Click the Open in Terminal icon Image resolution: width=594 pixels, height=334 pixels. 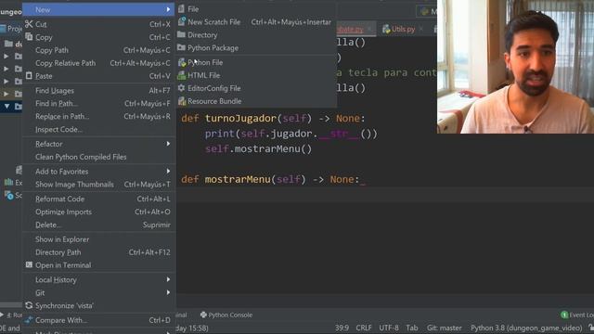pos(29,265)
